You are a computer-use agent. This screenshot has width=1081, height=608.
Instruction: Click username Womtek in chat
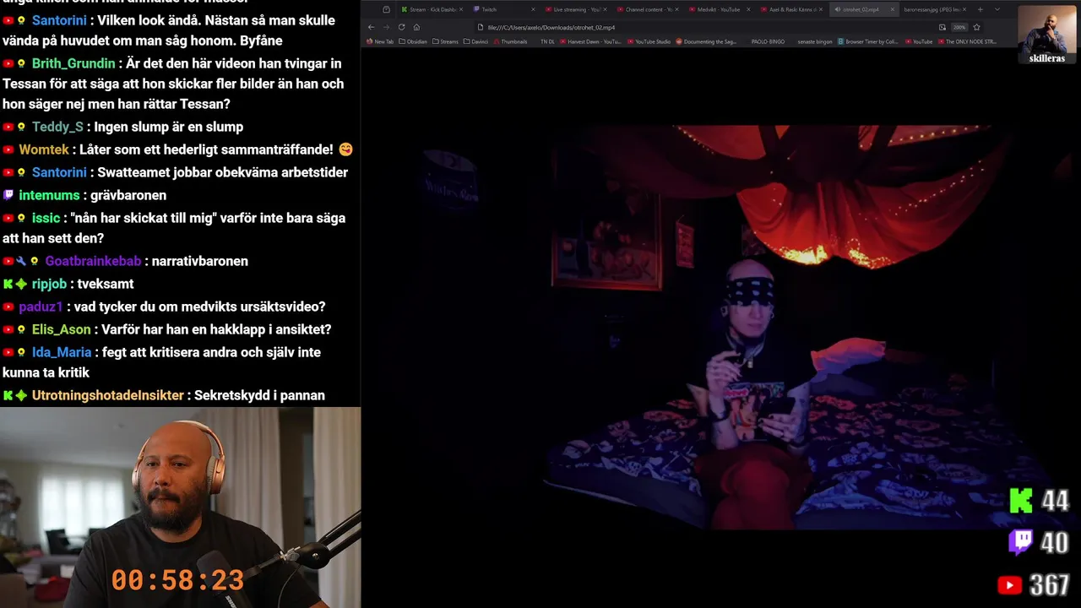(x=44, y=149)
